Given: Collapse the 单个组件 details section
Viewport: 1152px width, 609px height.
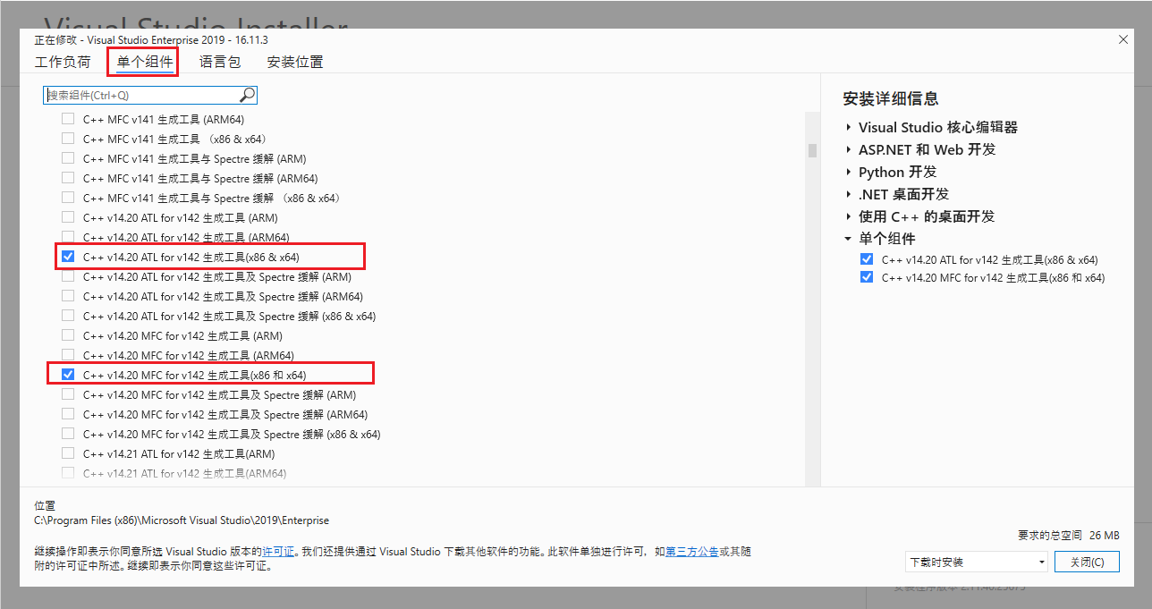Looking at the screenshot, I should (x=848, y=239).
